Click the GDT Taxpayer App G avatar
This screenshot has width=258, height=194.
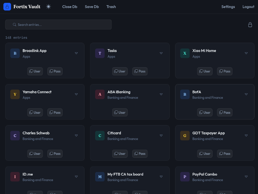(185, 135)
